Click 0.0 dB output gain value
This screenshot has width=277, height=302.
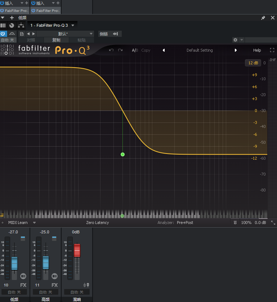pos(260,223)
